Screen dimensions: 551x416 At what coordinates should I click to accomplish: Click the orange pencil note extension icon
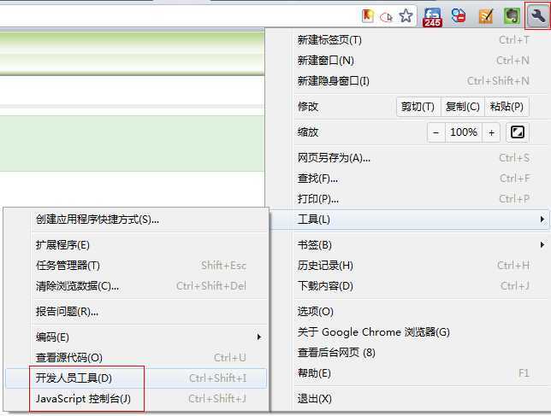click(x=486, y=15)
